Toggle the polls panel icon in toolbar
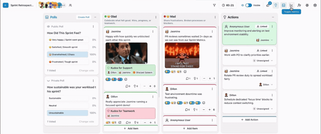 coord(284,5)
